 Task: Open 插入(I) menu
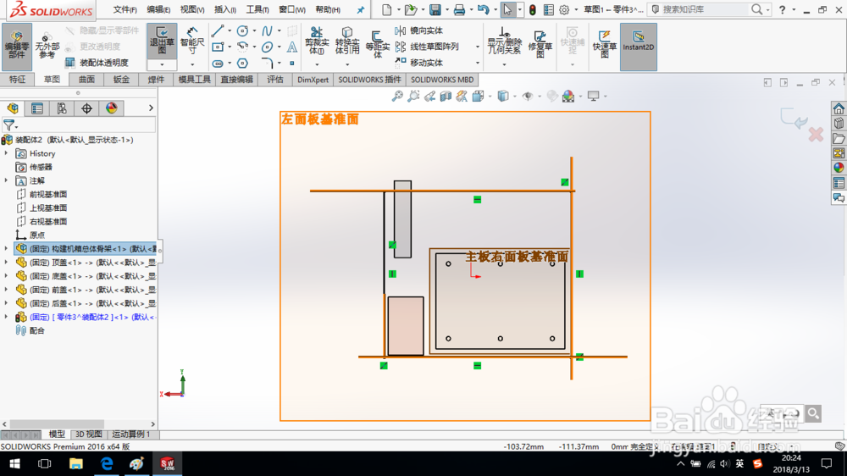pos(224,9)
